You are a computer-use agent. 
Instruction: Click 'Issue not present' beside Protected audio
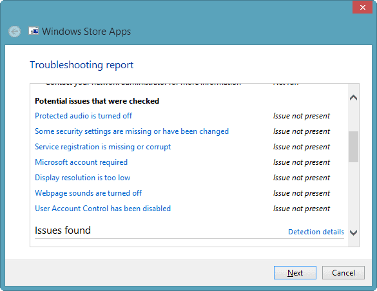click(302, 116)
